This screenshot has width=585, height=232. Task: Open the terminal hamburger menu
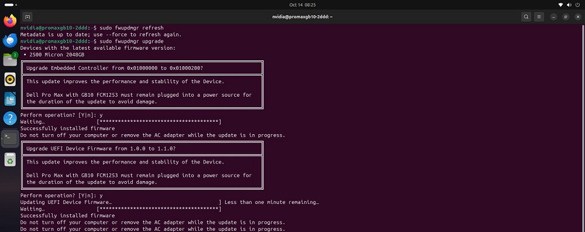coord(538,17)
